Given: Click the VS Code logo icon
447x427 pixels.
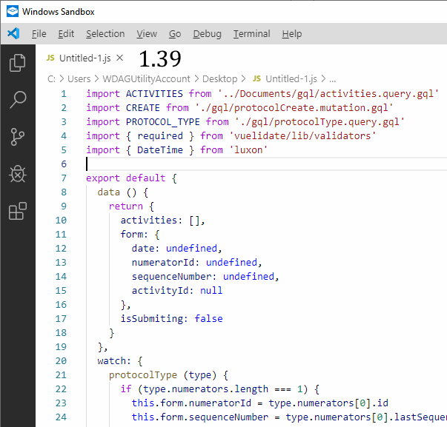Looking at the screenshot, I should click(13, 33).
